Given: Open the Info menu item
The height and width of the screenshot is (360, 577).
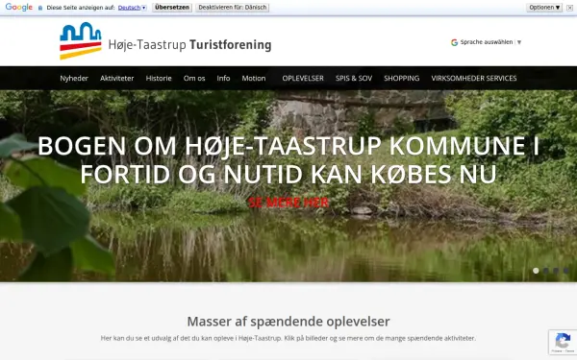Looking at the screenshot, I should (x=223, y=79).
